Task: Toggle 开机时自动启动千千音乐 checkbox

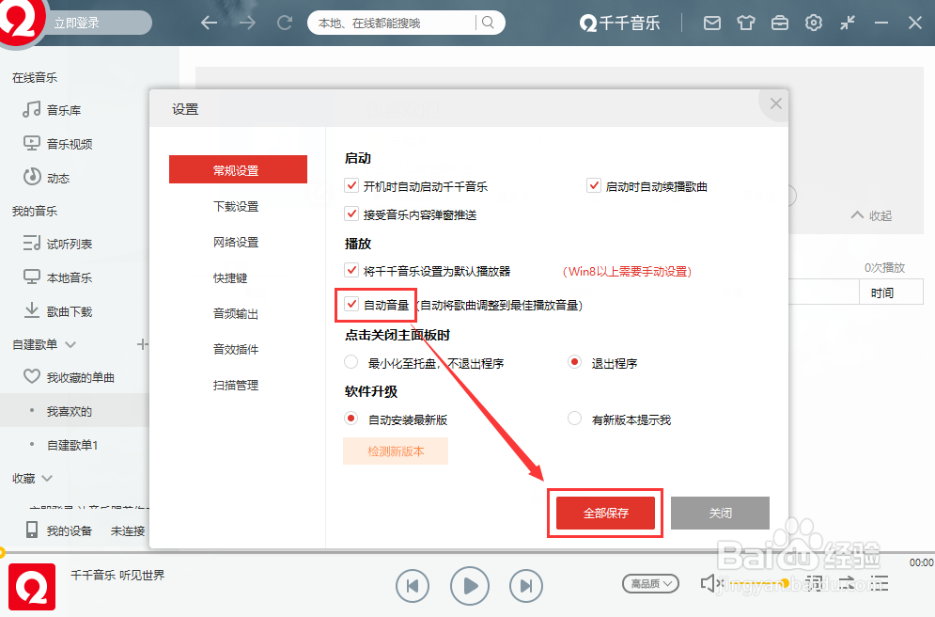Action: [351, 185]
